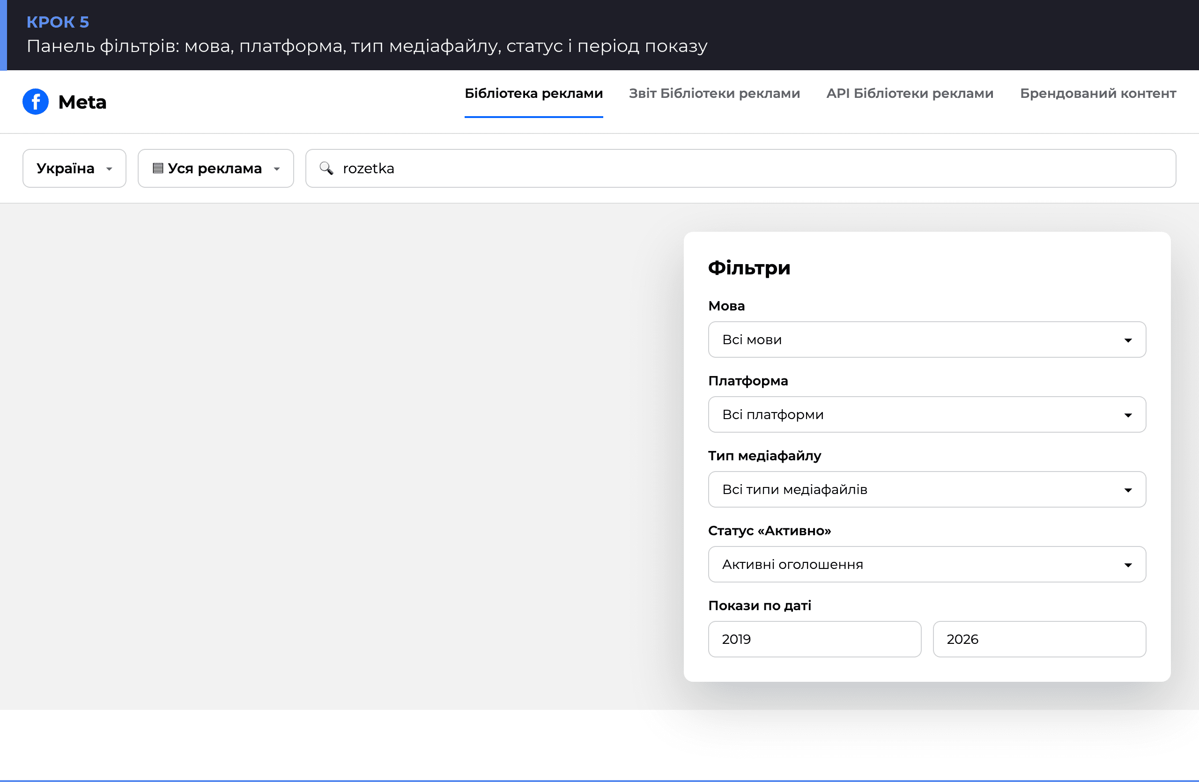1199x782 pixels.
Task: Click the Мова label
Action: click(x=726, y=306)
